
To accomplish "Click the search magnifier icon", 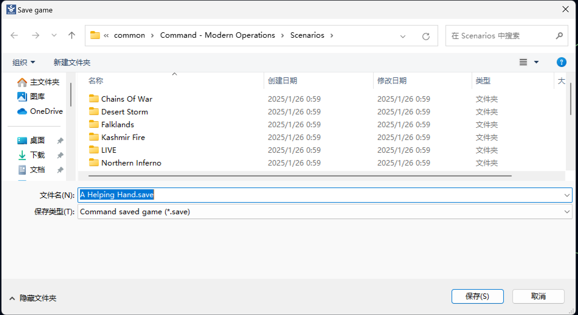I will point(559,36).
